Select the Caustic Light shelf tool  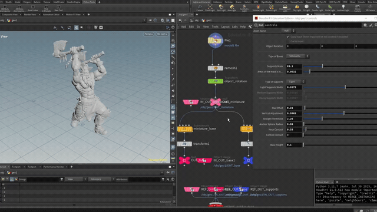pyautogui.click(x=318, y=8)
